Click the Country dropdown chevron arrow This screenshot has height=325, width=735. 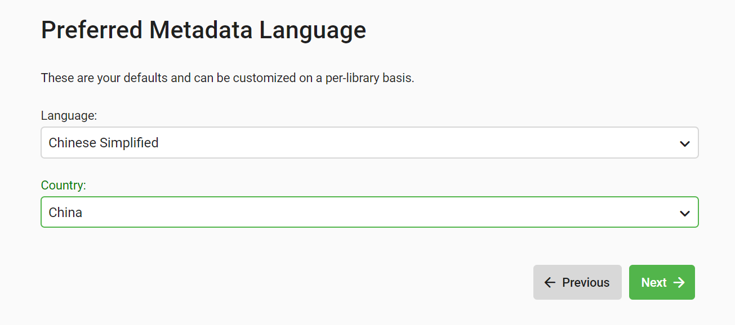[x=684, y=213]
